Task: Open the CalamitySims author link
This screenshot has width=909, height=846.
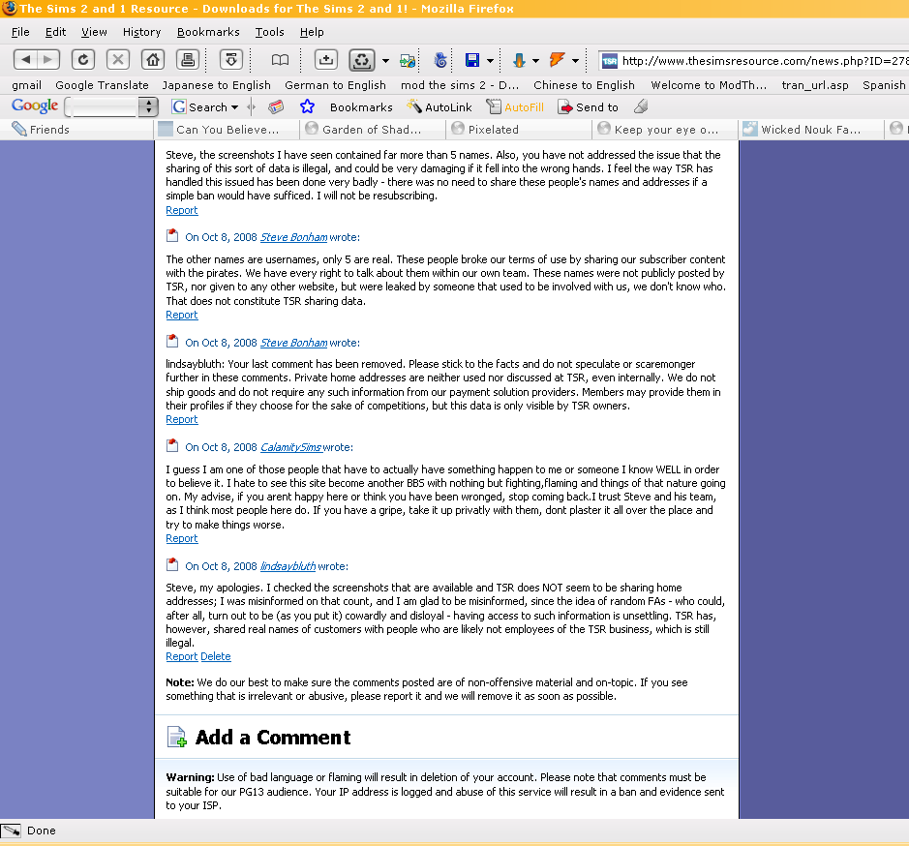Action: (x=290, y=447)
